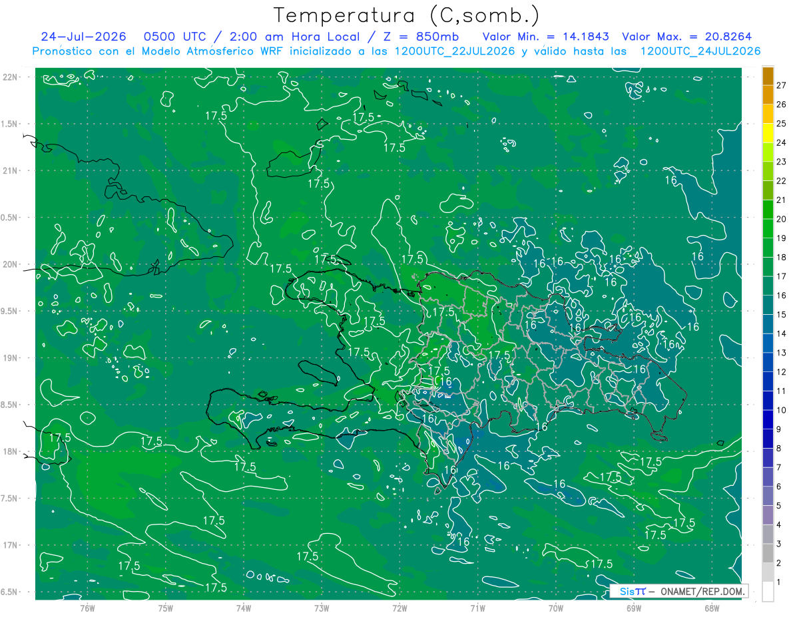Click the blue color scale segment between 12 and 13
This screenshot has height=617, width=799.
coord(768,363)
